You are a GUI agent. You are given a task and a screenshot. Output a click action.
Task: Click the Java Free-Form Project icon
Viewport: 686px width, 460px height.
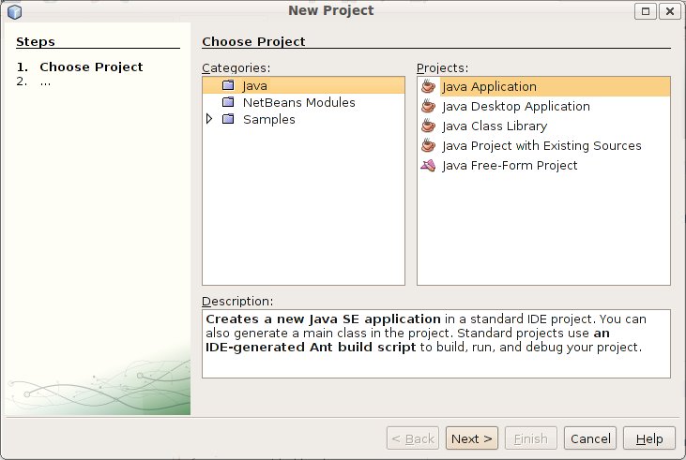[429, 166]
